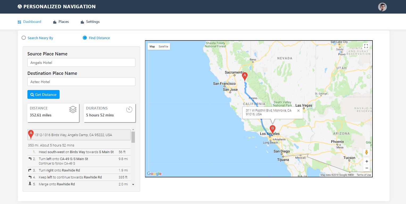The height and width of the screenshot is (204, 406).
Task: Click the keep left arrow for step 4
Action: tap(30, 177)
